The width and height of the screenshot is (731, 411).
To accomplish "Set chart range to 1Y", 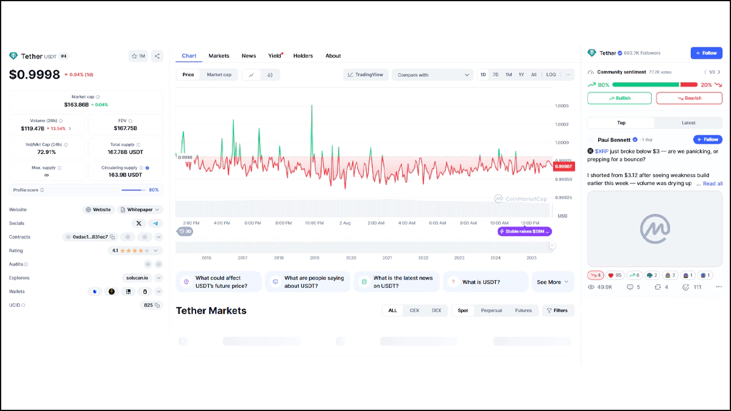I will coord(521,75).
